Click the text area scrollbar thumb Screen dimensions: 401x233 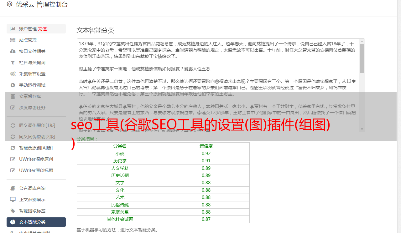pyautogui.click(x=362, y=58)
